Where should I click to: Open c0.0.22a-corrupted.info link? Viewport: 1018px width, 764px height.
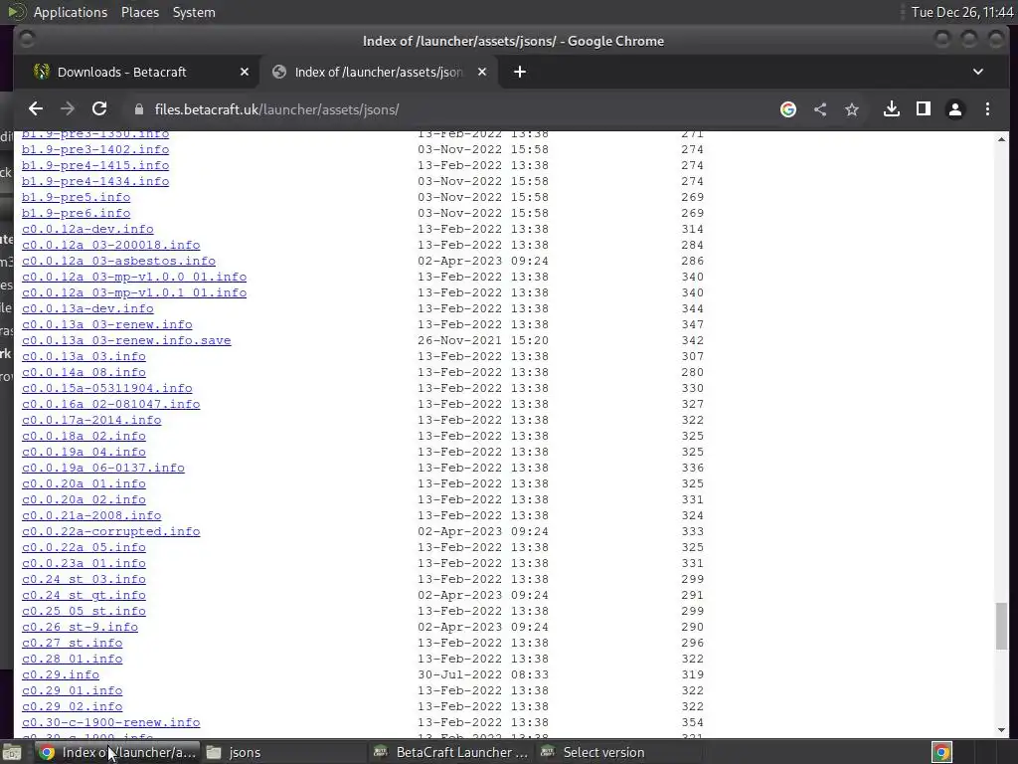(111, 531)
